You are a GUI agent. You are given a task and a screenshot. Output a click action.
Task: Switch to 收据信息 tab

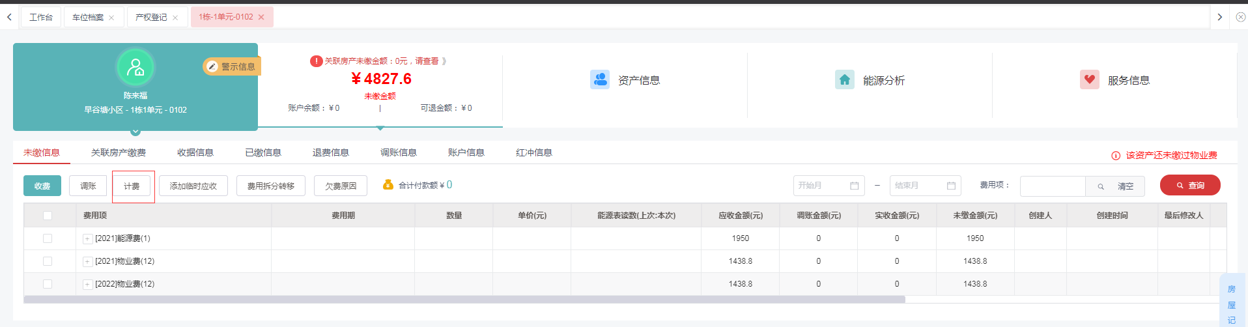tap(195, 152)
